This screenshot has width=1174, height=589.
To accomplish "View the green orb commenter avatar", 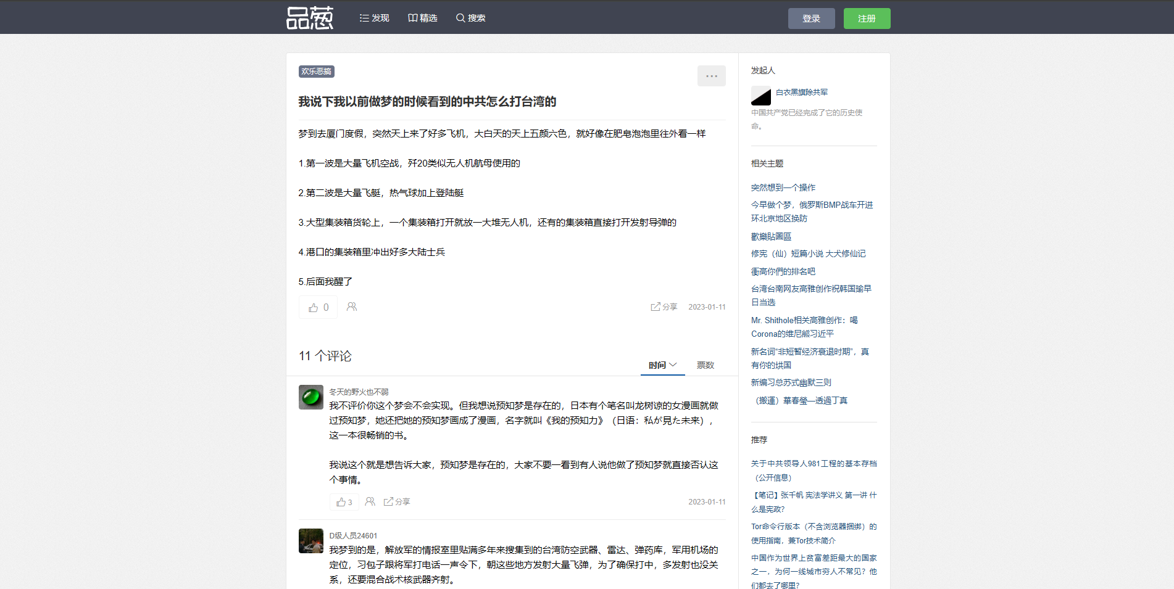I will [311, 397].
